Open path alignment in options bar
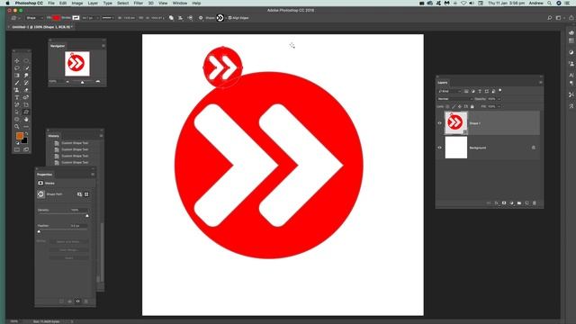Image resolution: width=576 pixels, height=324 pixels. (x=180, y=18)
